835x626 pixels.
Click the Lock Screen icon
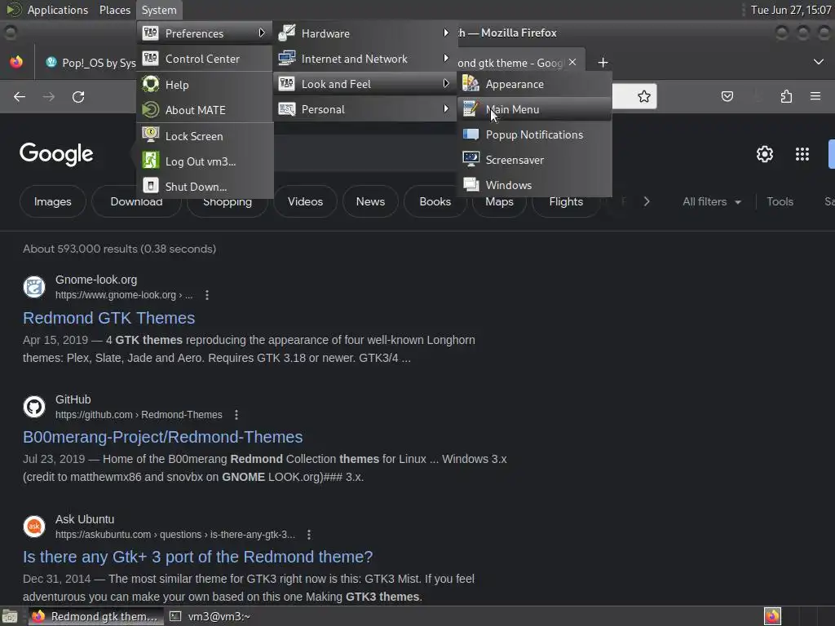point(151,134)
